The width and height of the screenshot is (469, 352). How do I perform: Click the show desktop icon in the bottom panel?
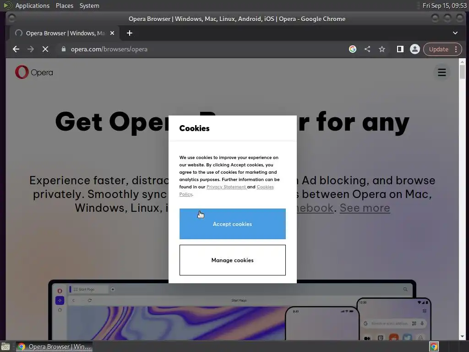click(x=5, y=346)
